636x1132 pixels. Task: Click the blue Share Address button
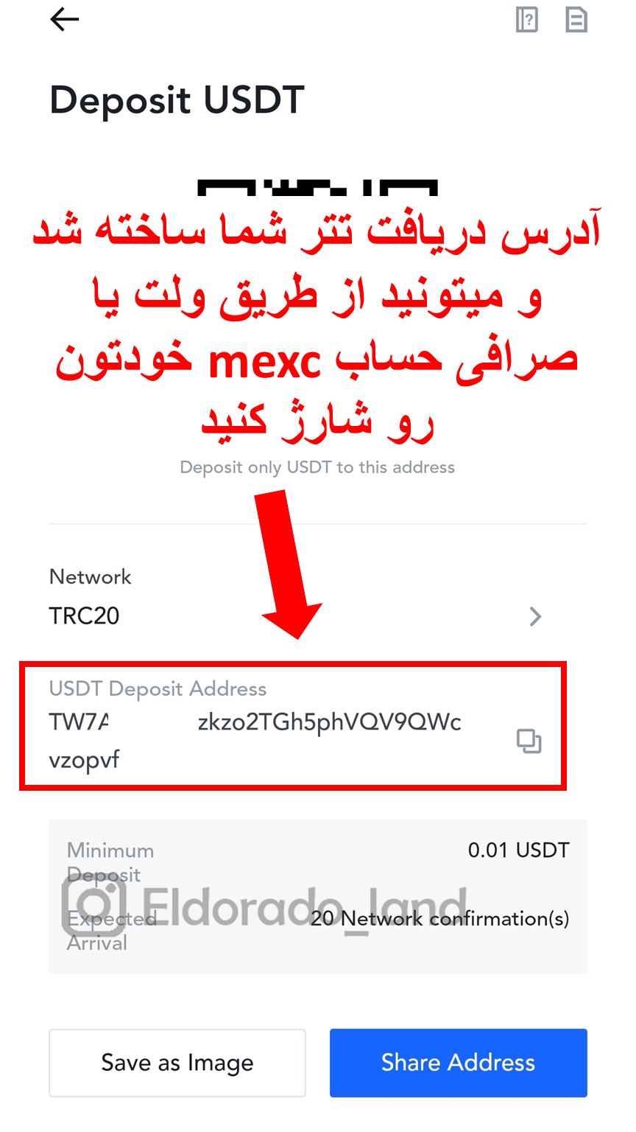[x=459, y=1063]
